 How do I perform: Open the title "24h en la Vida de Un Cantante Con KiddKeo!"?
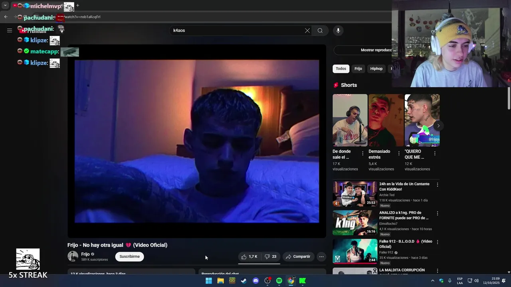coord(404,187)
